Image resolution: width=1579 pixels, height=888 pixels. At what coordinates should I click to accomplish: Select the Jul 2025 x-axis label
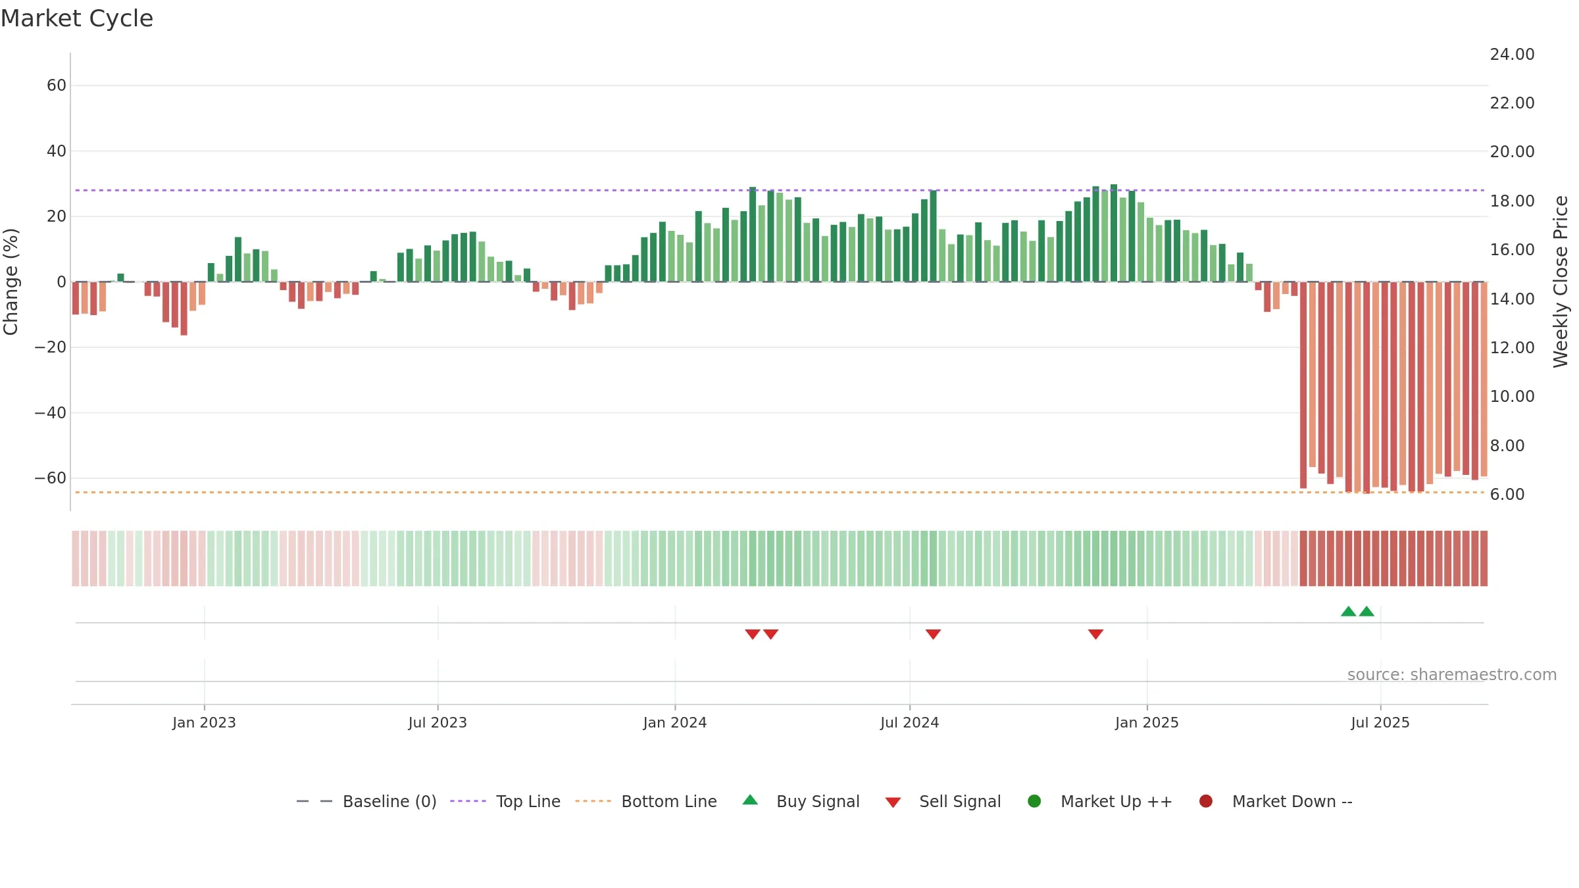[1380, 722]
